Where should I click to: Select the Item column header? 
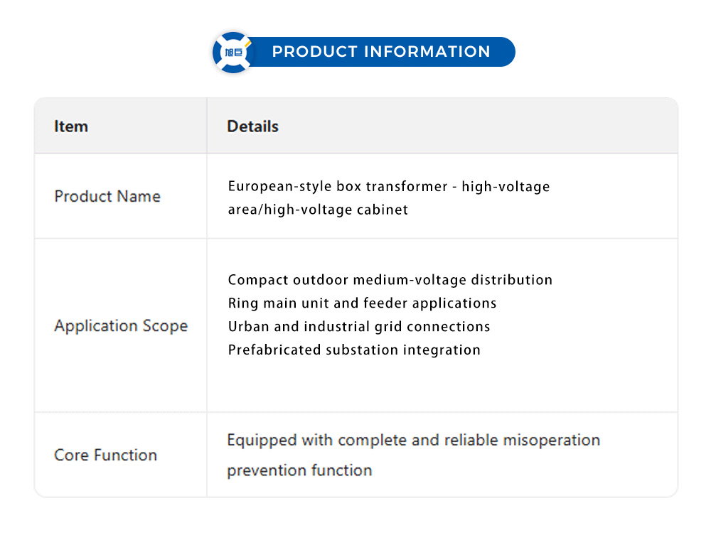[71, 126]
